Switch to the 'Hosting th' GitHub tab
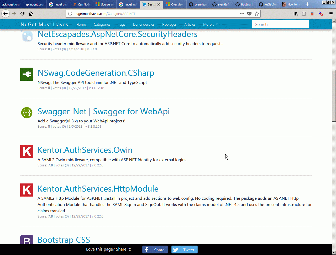This screenshot has width=336, height=255. tap(244, 4)
